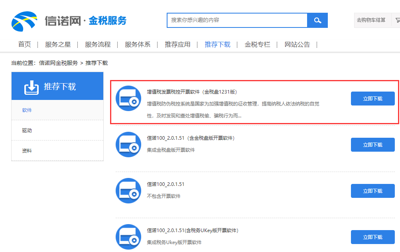Click description text 集成税务Ukey版开票软件
Image resolution: width=400 pixels, height=252 pixels.
[174, 242]
